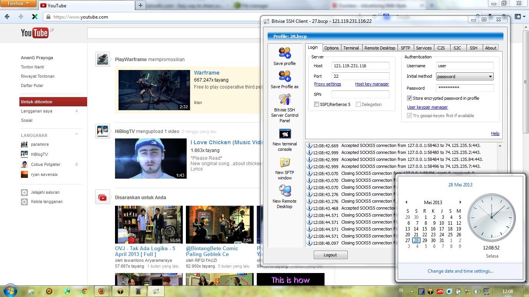Click in the Username field
Image resolution: width=529 pixels, height=297 pixels.
(x=465, y=66)
